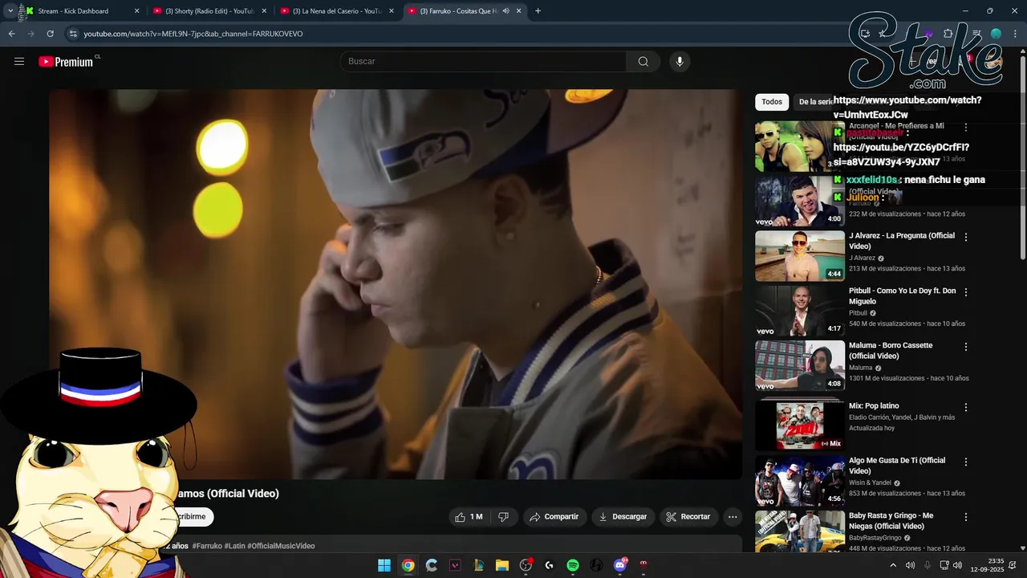Open options menu for J Alvarez video
This screenshot has width=1027, height=578.
click(x=966, y=238)
